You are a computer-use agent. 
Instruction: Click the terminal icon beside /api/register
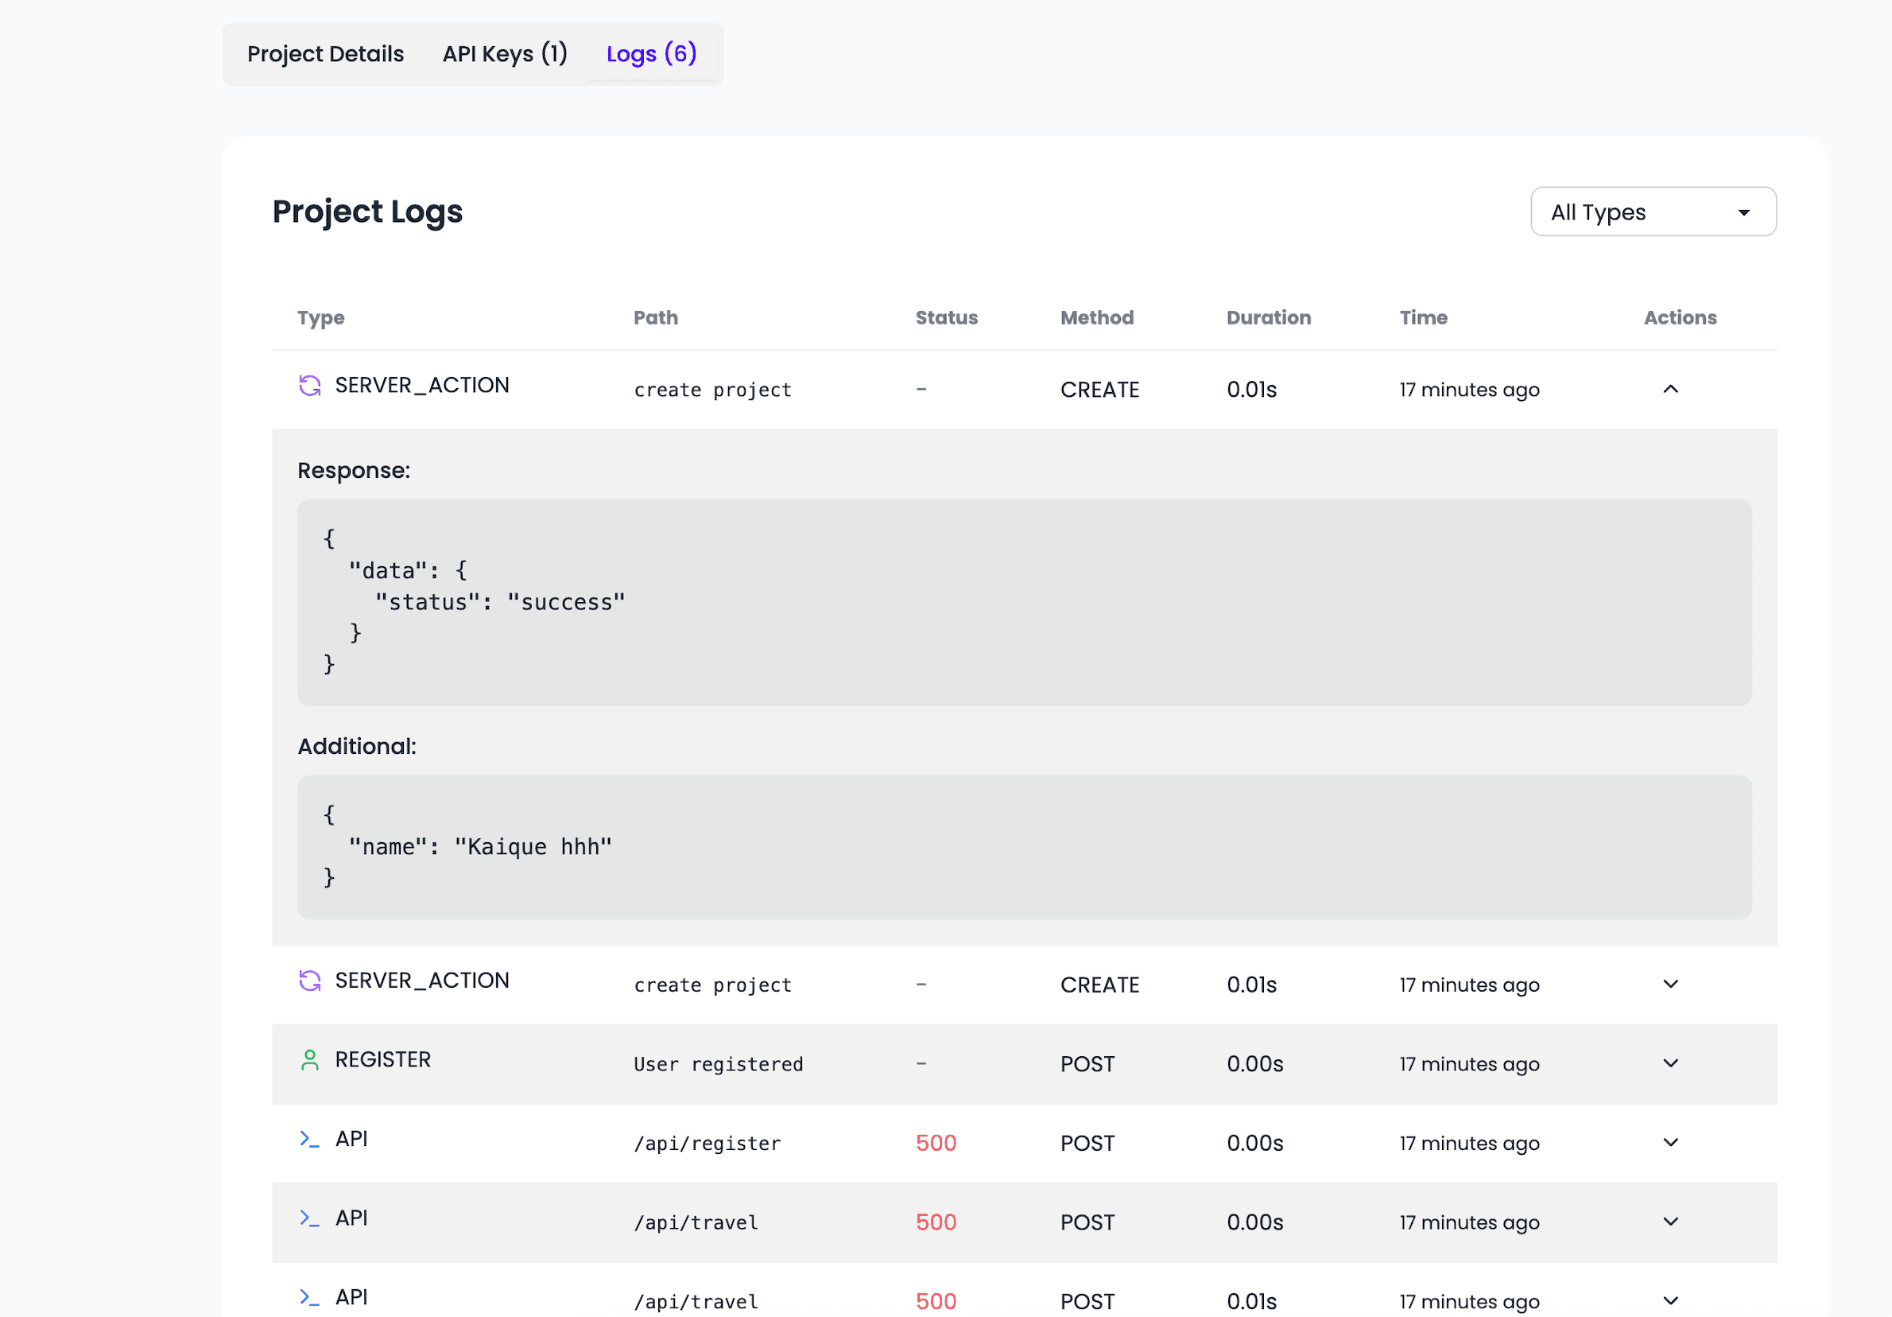310,1140
